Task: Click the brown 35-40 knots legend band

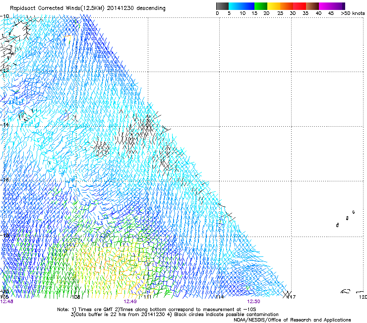Action: coord(312,6)
